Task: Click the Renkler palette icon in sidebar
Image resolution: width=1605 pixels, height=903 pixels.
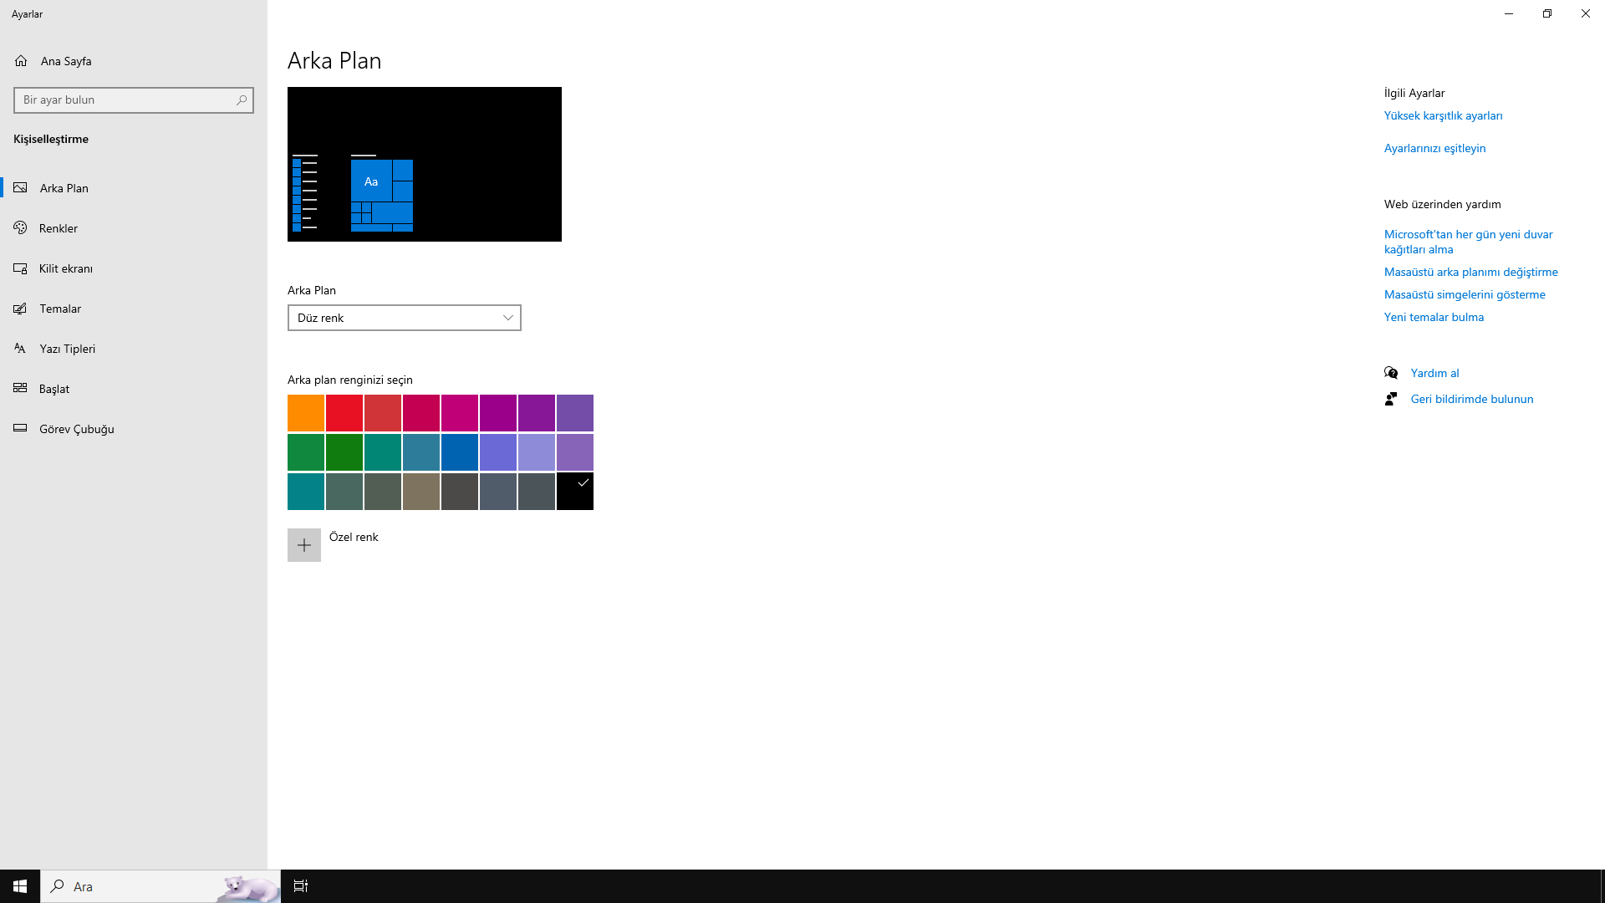Action: pos(21,228)
